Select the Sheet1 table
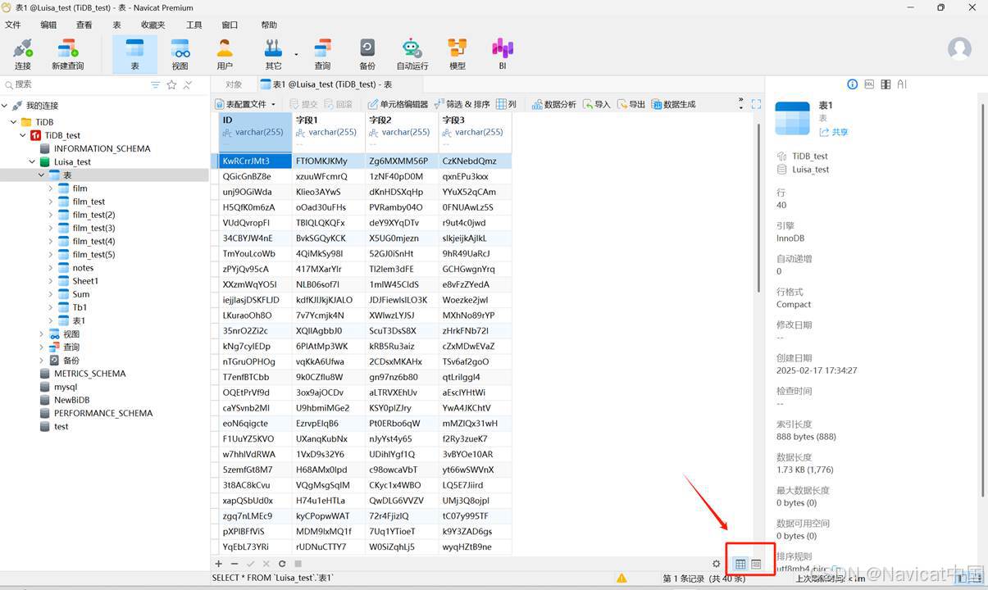 (85, 281)
